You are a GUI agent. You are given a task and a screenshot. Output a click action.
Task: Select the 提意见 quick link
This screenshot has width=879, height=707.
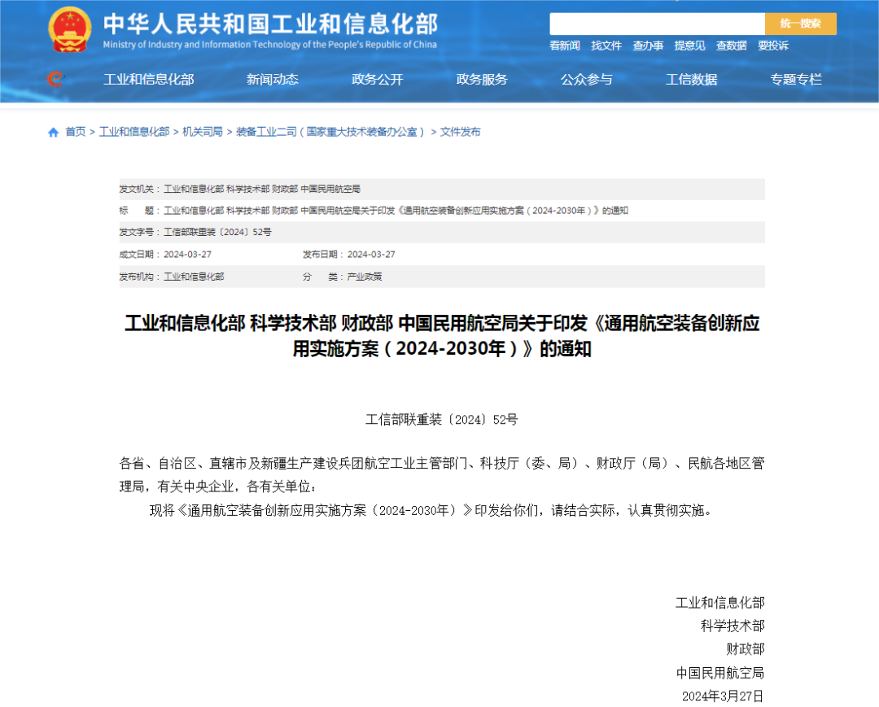coord(689,46)
